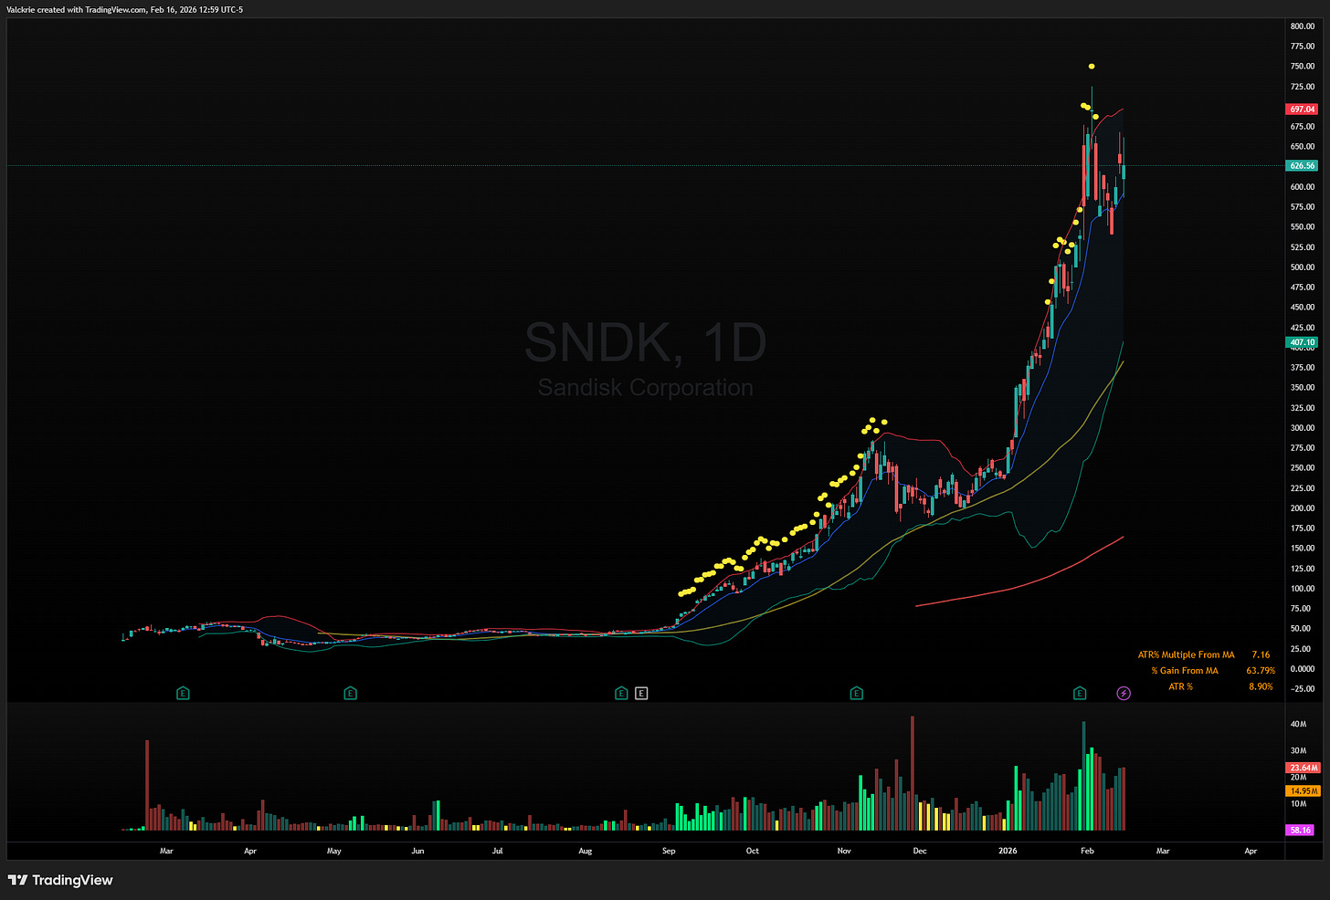
Task: Open the earnings marker just before Feb 2026
Action: [x=1080, y=694]
